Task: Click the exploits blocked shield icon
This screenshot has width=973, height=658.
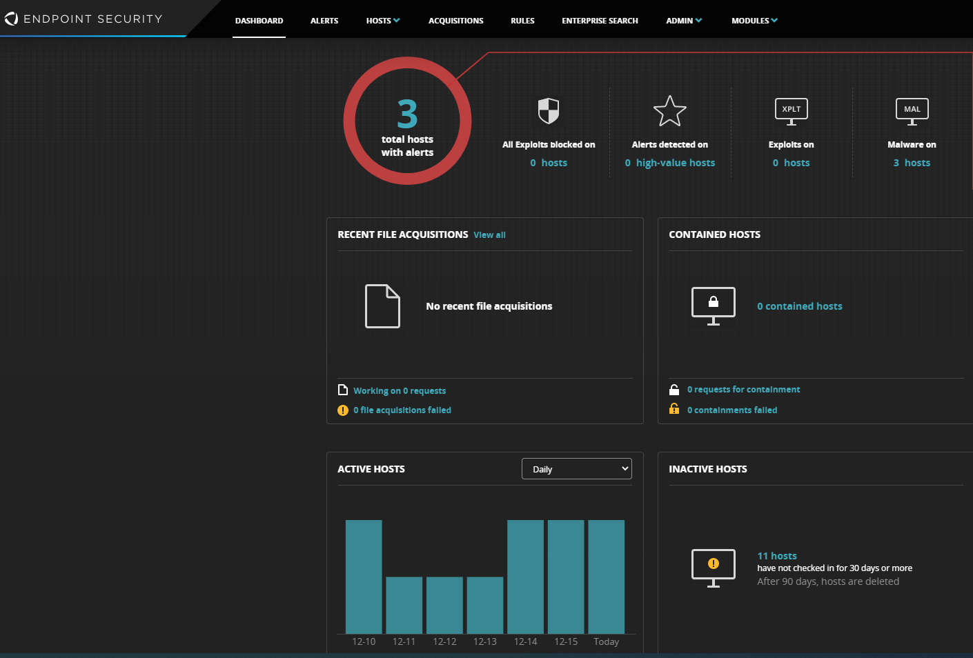Action: coord(549,110)
